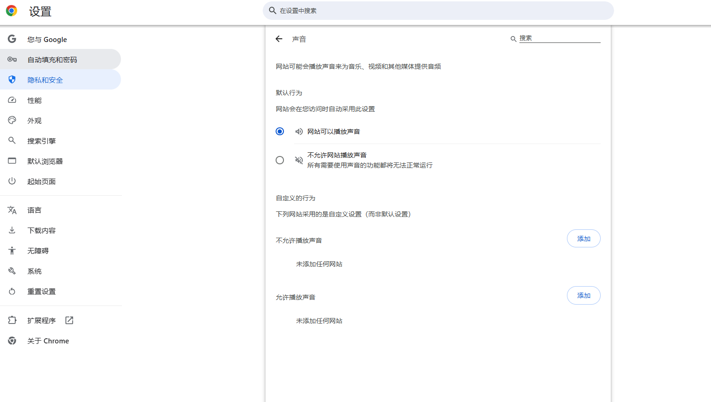Click the Chrome logo beside 设置
Image resolution: width=711 pixels, height=402 pixels.
[x=12, y=11]
